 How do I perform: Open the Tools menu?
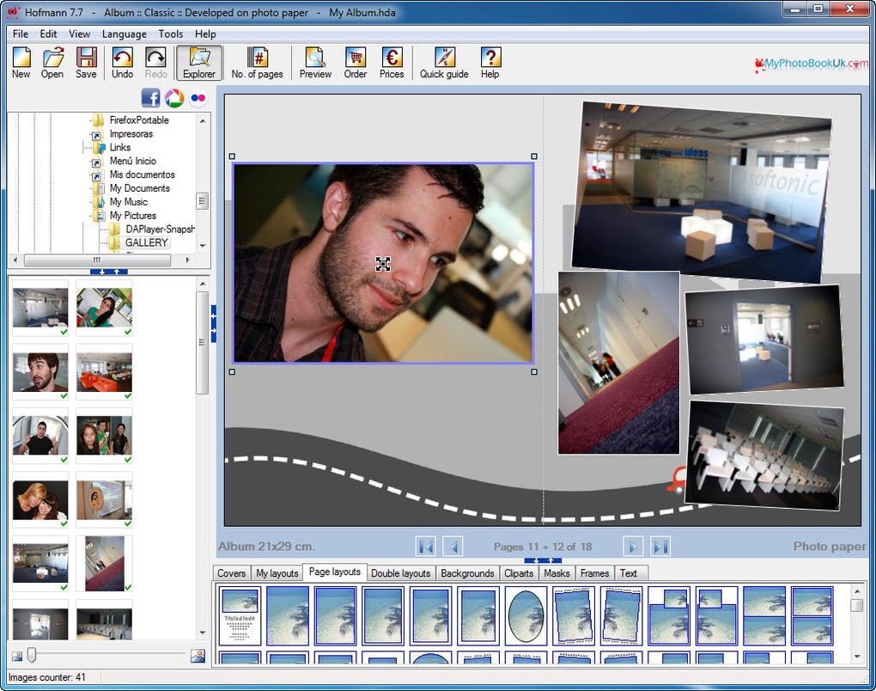[x=170, y=34]
